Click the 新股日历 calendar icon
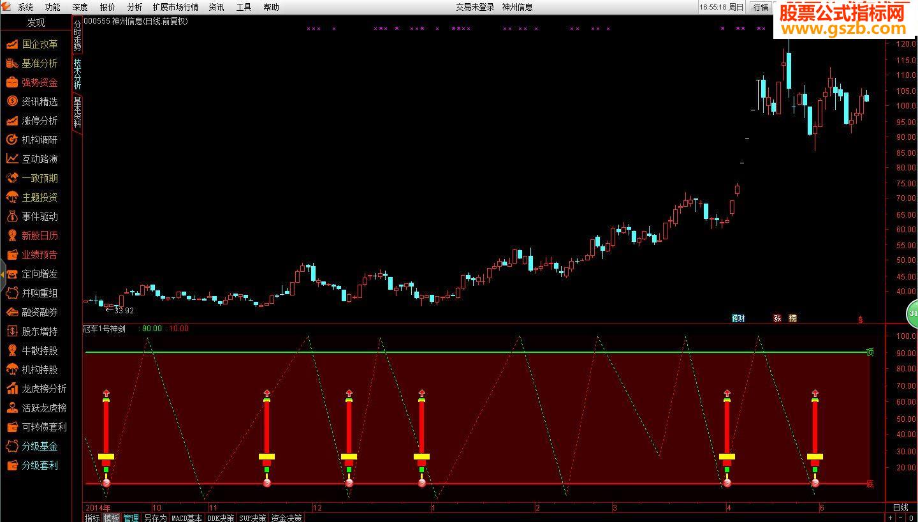The height and width of the screenshot is (522, 918). pos(12,235)
